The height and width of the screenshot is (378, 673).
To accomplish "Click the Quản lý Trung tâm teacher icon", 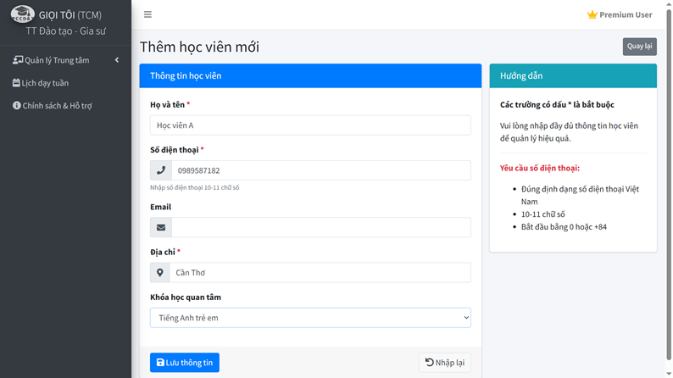I will click(17, 60).
